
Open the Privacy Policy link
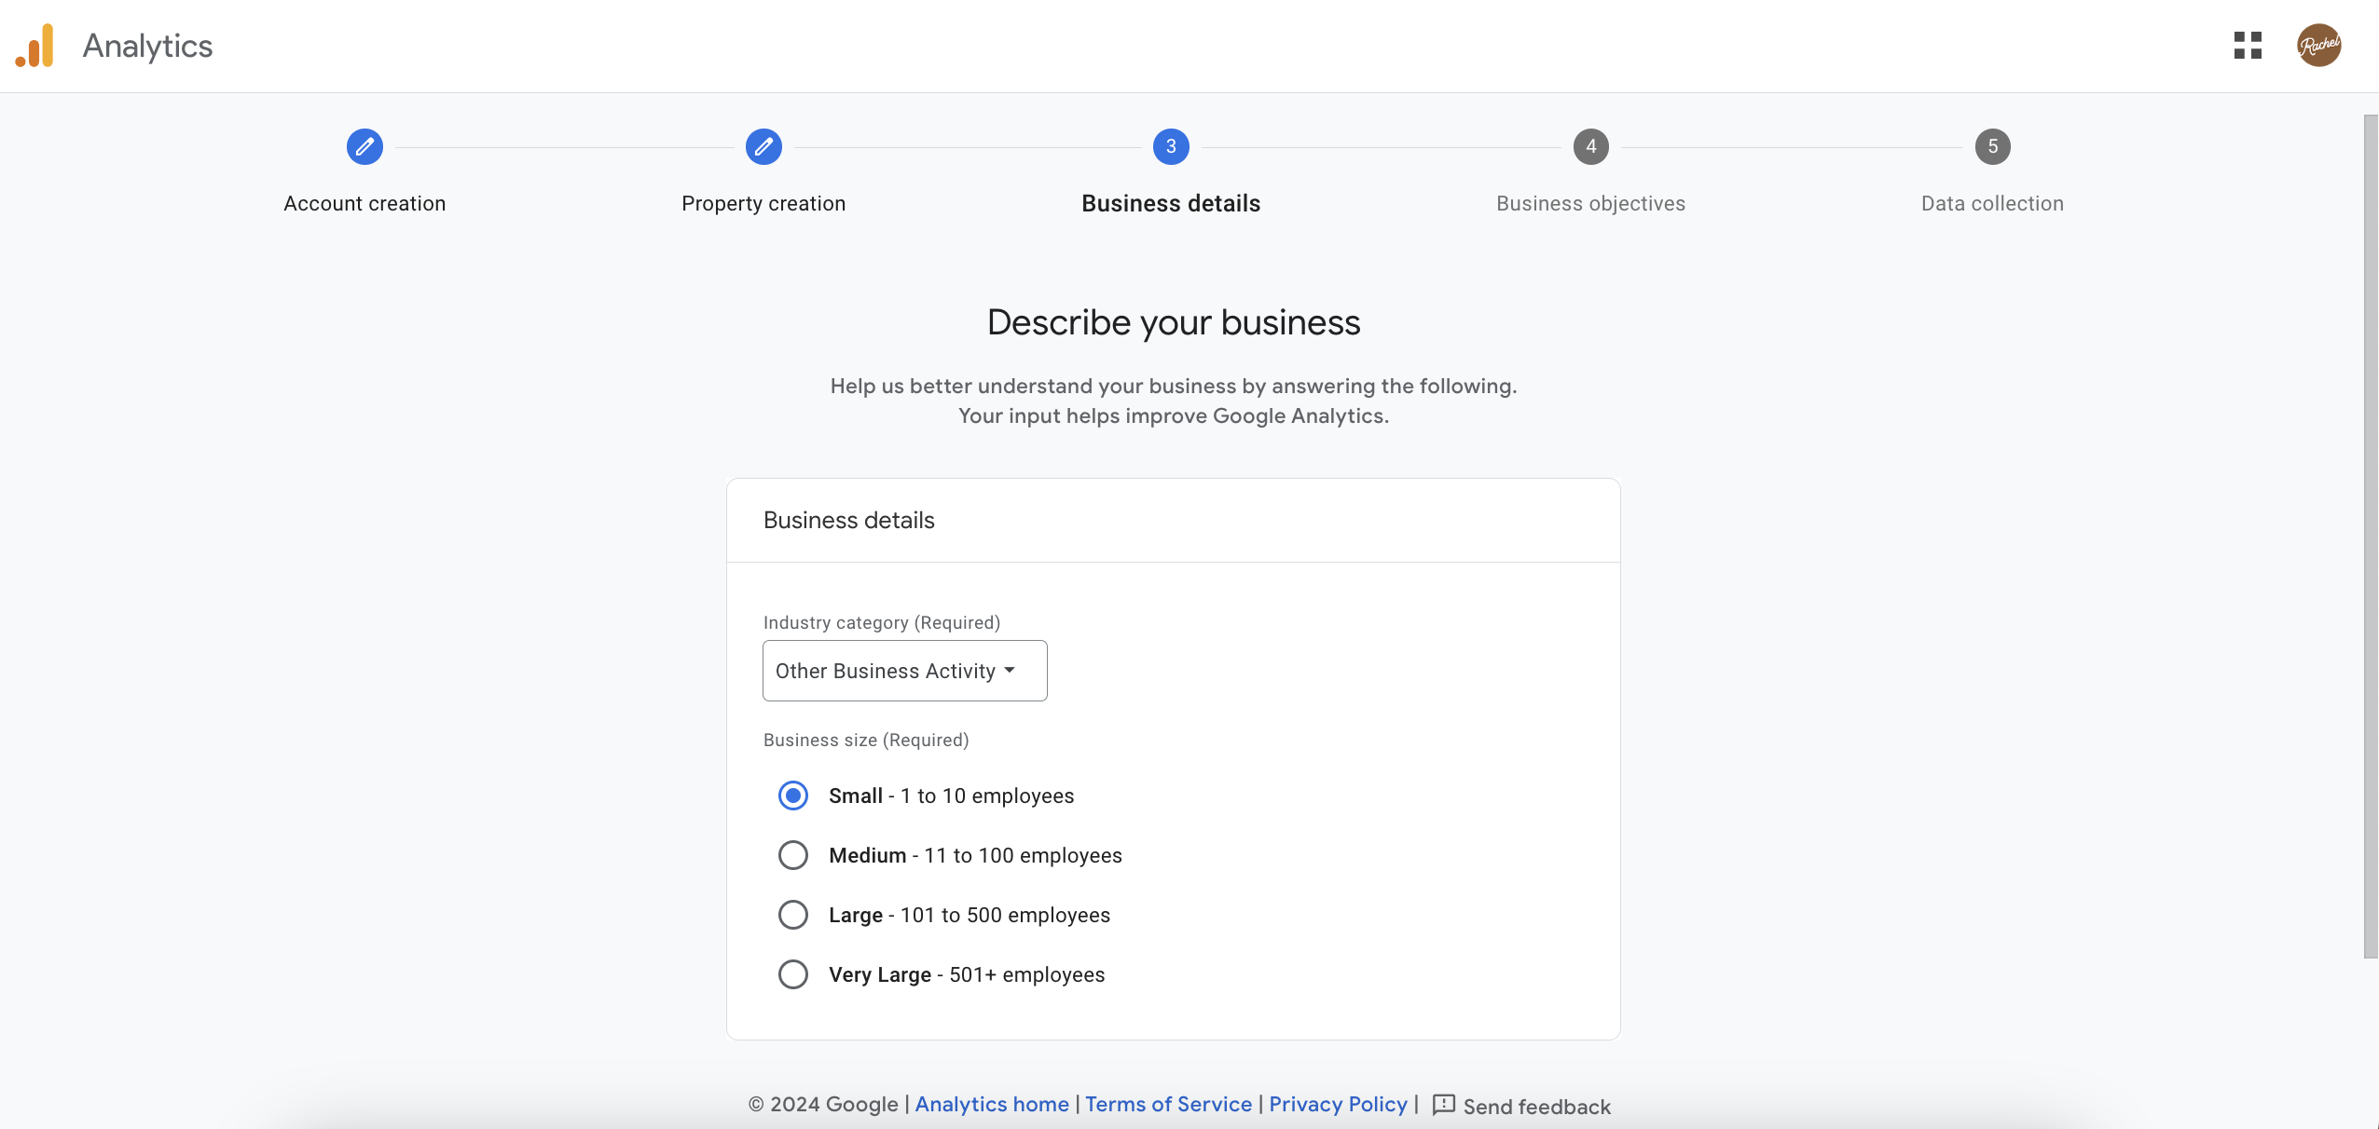tap(1338, 1105)
